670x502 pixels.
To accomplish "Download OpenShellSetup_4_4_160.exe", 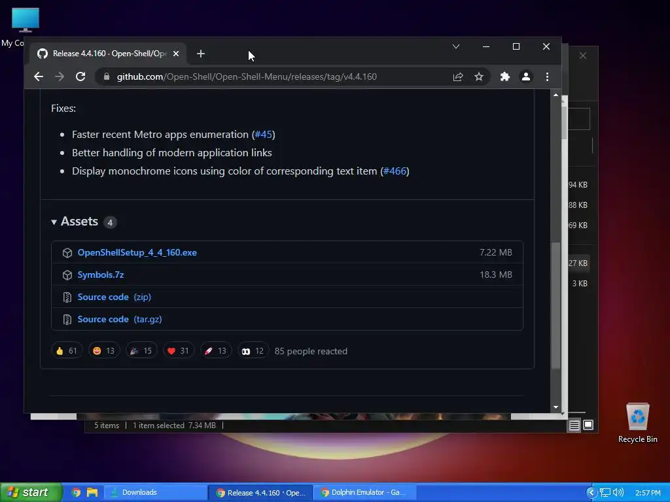I will coord(137,252).
